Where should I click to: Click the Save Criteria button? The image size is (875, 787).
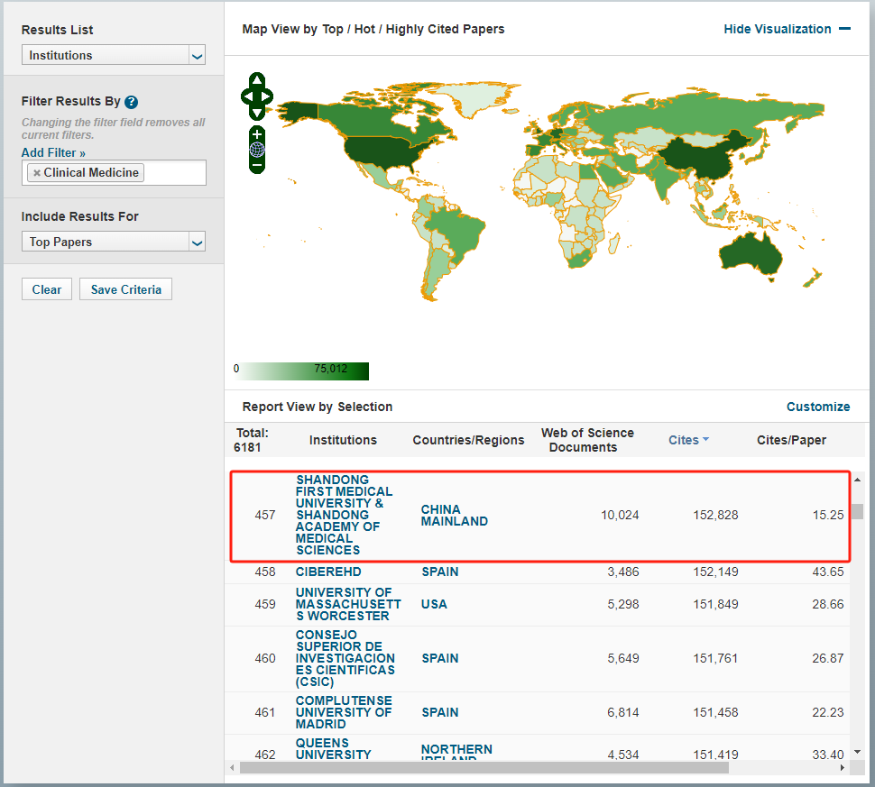125,288
